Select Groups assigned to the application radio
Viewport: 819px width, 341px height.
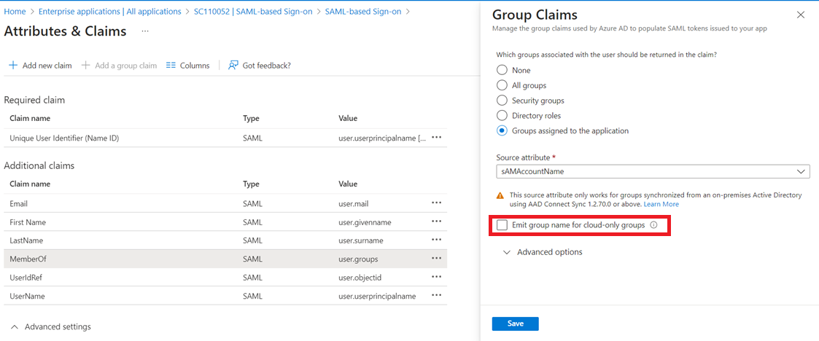(502, 130)
